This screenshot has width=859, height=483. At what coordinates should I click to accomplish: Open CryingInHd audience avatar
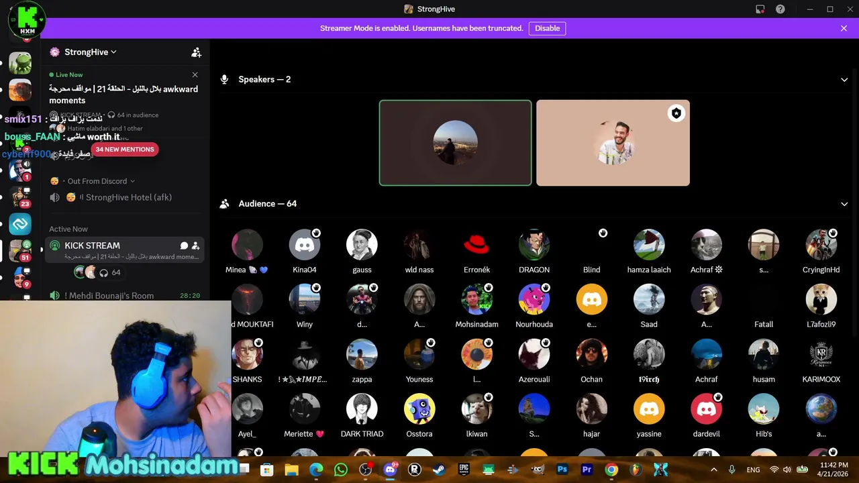(821, 245)
